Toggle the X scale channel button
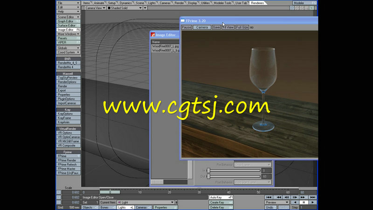 (x=59, y=192)
